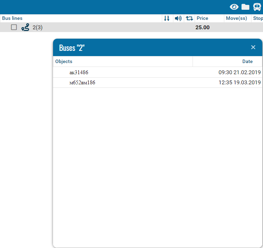Click bus line name 2(3)
Image resolution: width=263 pixels, height=248 pixels.
coord(38,28)
